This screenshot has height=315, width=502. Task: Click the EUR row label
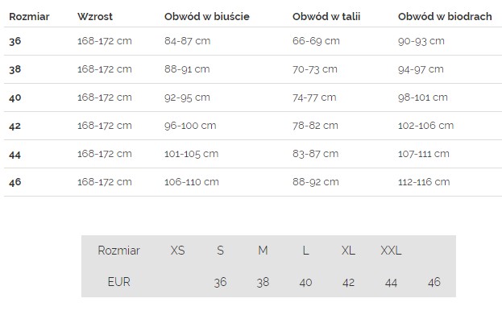point(118,282)
